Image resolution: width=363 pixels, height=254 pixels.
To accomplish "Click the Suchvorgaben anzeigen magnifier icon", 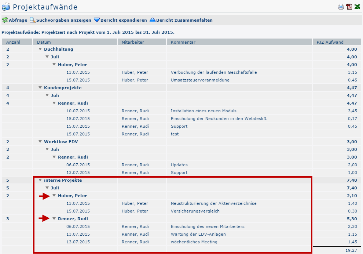I will click(x=32, y=20).
